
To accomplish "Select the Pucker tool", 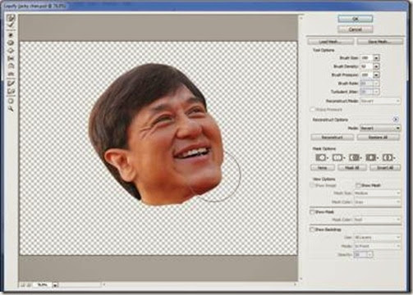I will click(x=11, y=43).
